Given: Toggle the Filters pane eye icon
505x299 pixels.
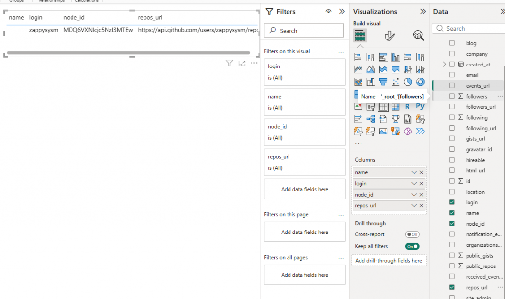Looking at the screenshot, I should (x=328, y=12).
